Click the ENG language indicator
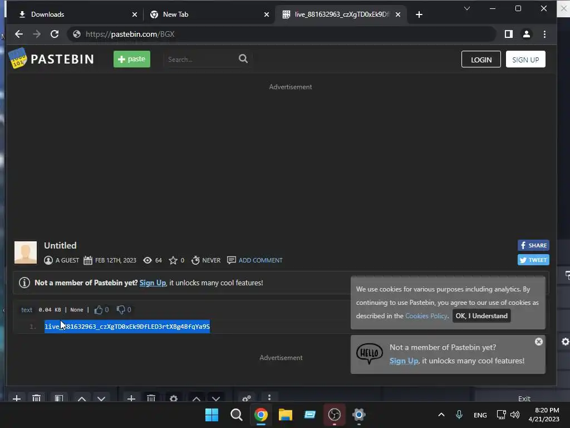 click(480, 415)
